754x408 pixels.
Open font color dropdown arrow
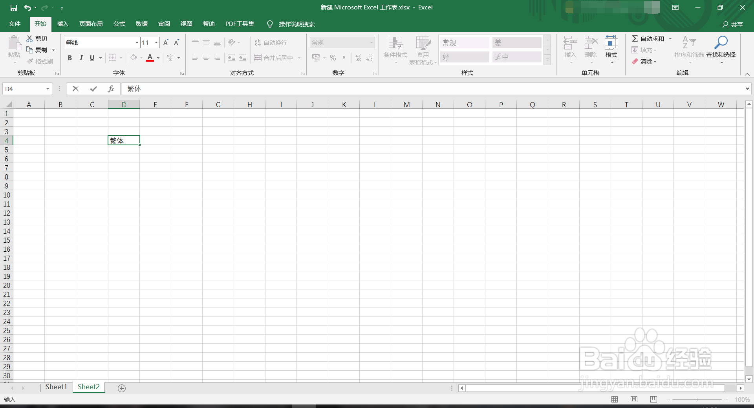tap(158, 58)
